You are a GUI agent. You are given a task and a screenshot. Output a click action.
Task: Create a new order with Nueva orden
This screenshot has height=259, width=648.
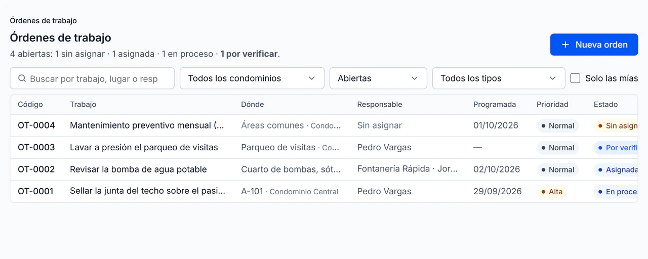(x=594, y=45)
